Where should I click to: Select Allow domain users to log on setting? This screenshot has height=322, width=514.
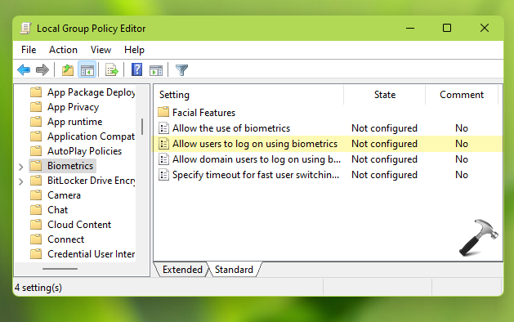point(257,159)
